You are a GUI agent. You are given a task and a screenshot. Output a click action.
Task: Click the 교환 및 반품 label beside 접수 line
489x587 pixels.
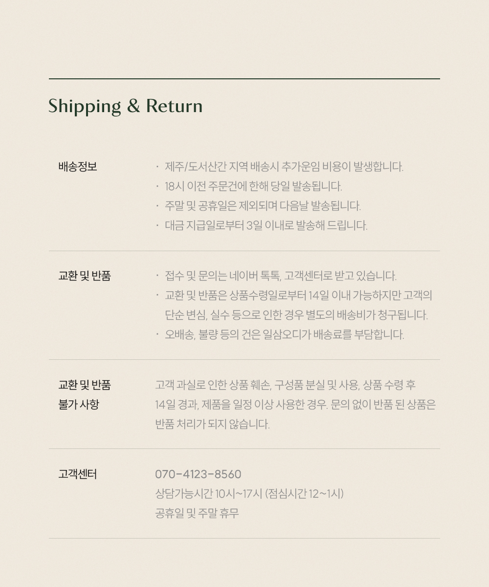point(85,276)
